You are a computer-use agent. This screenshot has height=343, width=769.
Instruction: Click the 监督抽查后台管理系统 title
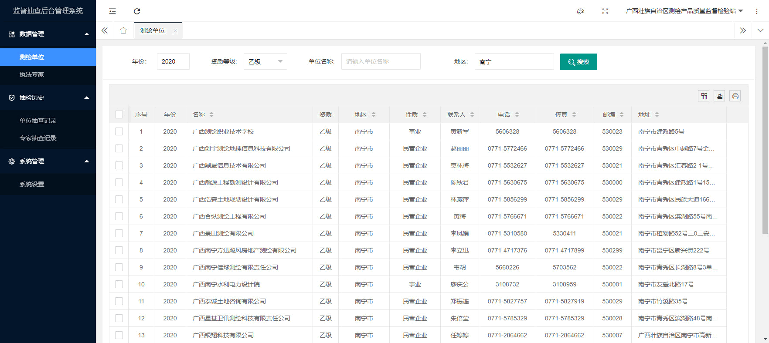[x=48, y=11]
